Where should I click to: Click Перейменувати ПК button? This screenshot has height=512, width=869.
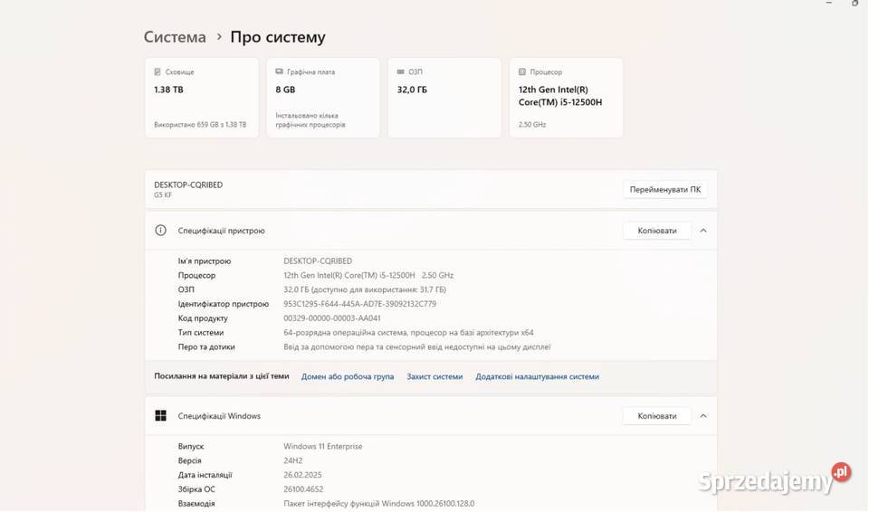click(665, 189)
